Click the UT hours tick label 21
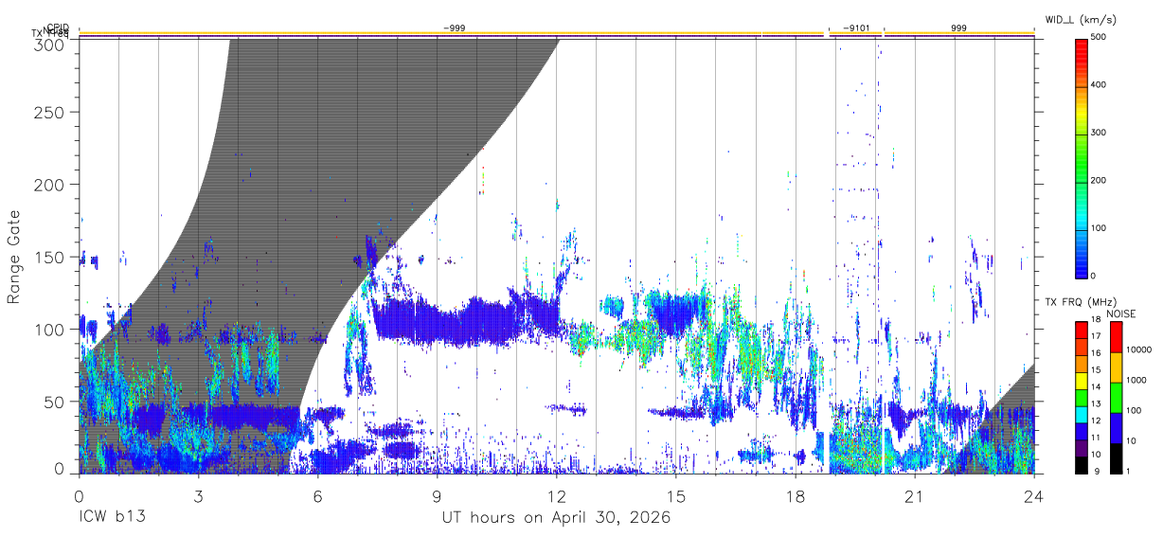The image size is (1163, 537). pos(915,495)
